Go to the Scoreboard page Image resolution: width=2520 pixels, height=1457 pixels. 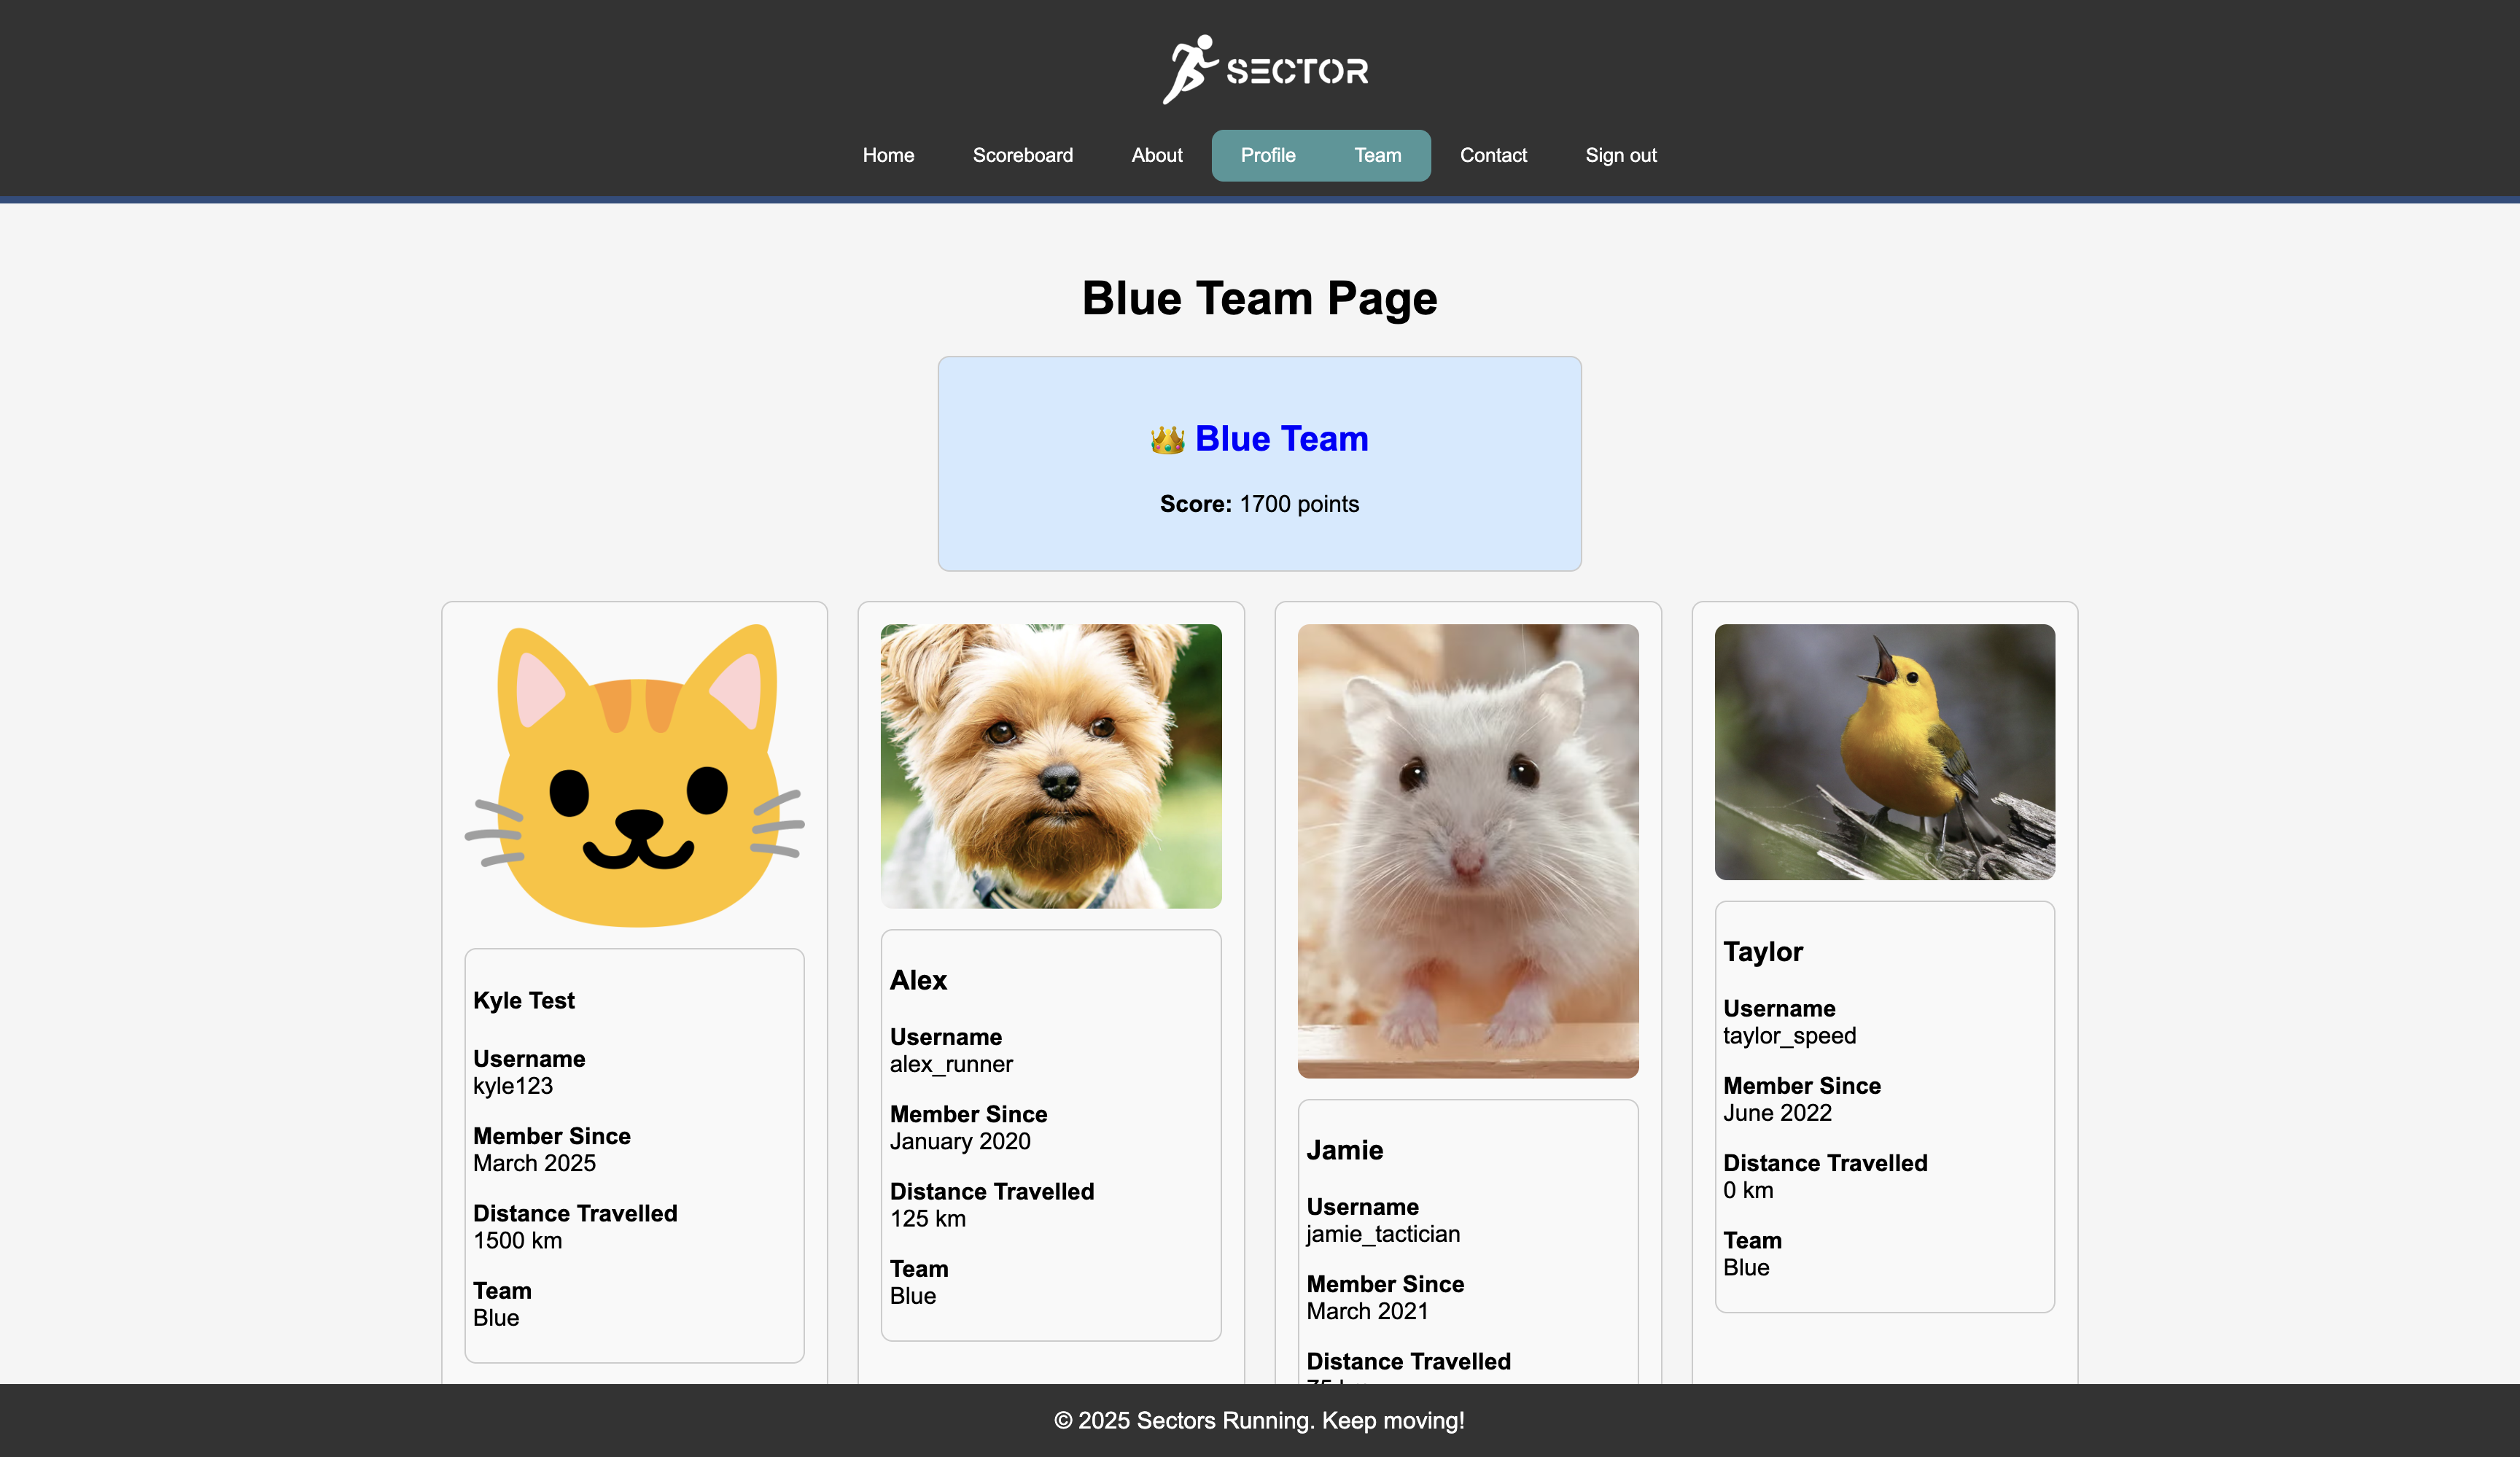(1022, 155)
